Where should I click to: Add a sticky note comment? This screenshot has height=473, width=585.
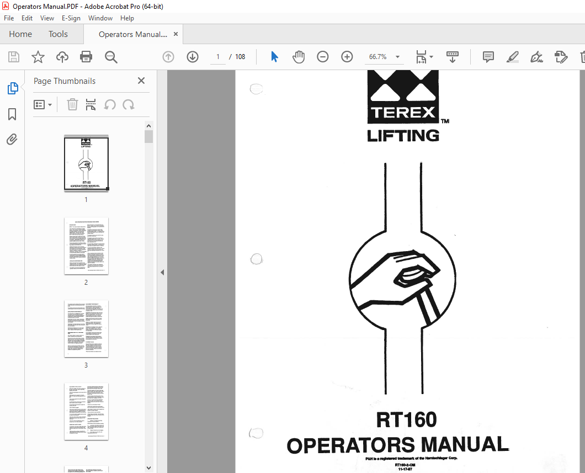488,57
